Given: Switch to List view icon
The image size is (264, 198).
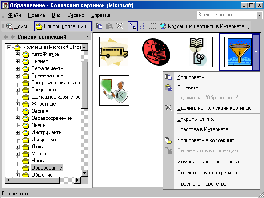Looking at the screenshot, I should coord(143,26).
